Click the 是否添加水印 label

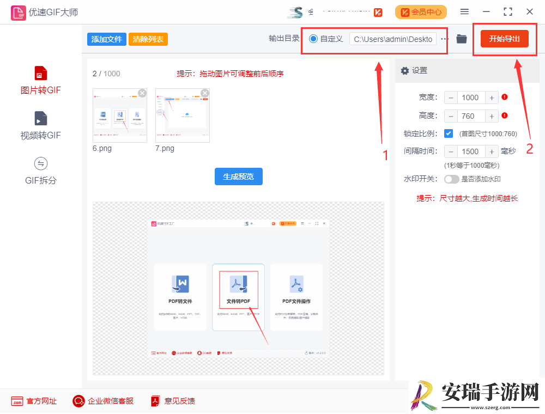pyautogui.click(x=481, y=179)
